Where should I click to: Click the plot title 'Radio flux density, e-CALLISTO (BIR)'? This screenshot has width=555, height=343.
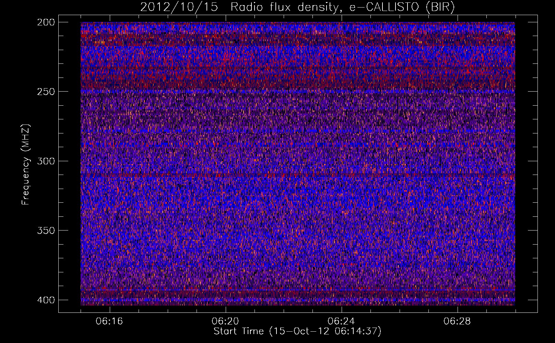(343, 7)
